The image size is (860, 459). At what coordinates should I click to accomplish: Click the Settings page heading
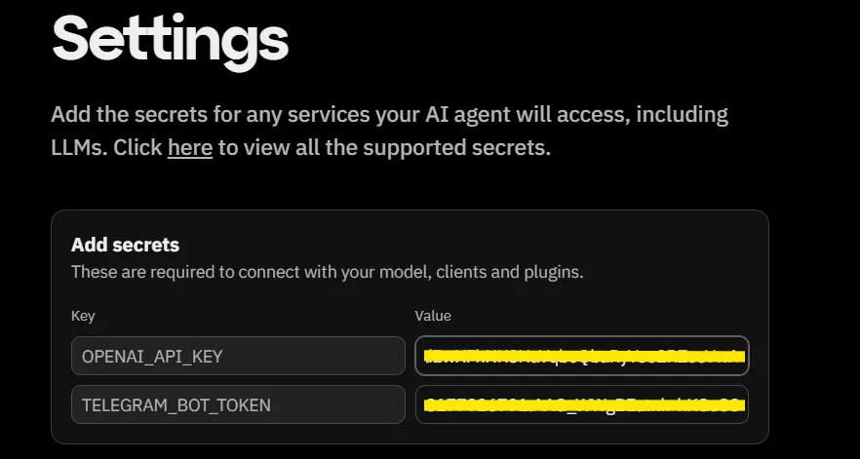pyautogui.click(x=170, y=39)
